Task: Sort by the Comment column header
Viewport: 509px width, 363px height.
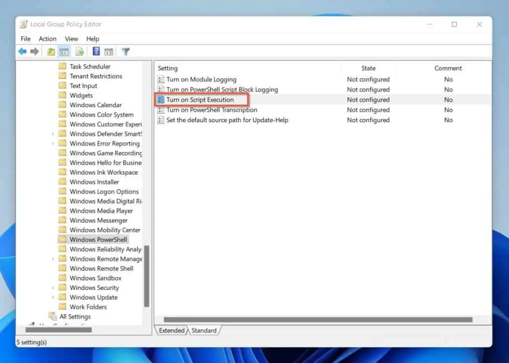Action: pyautogui.click(x=448, y=68)
